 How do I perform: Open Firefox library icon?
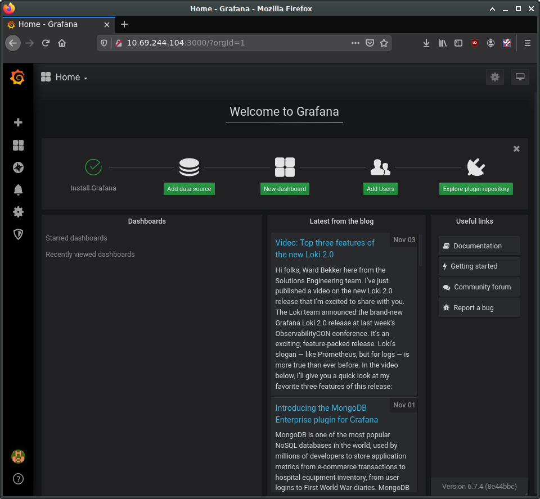coord(443,43)
